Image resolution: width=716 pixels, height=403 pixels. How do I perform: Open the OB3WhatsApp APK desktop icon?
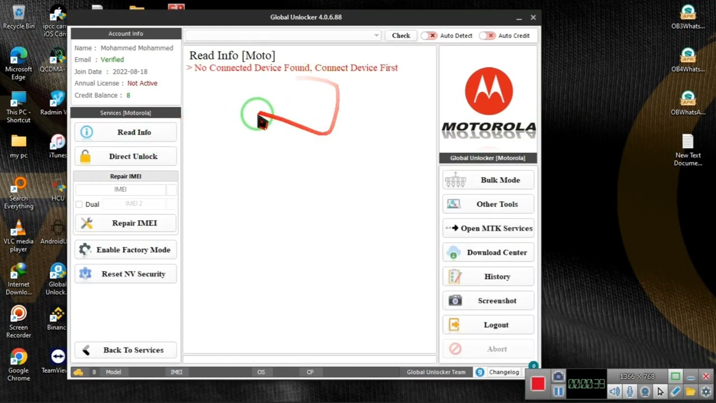[x=688, y=17]
